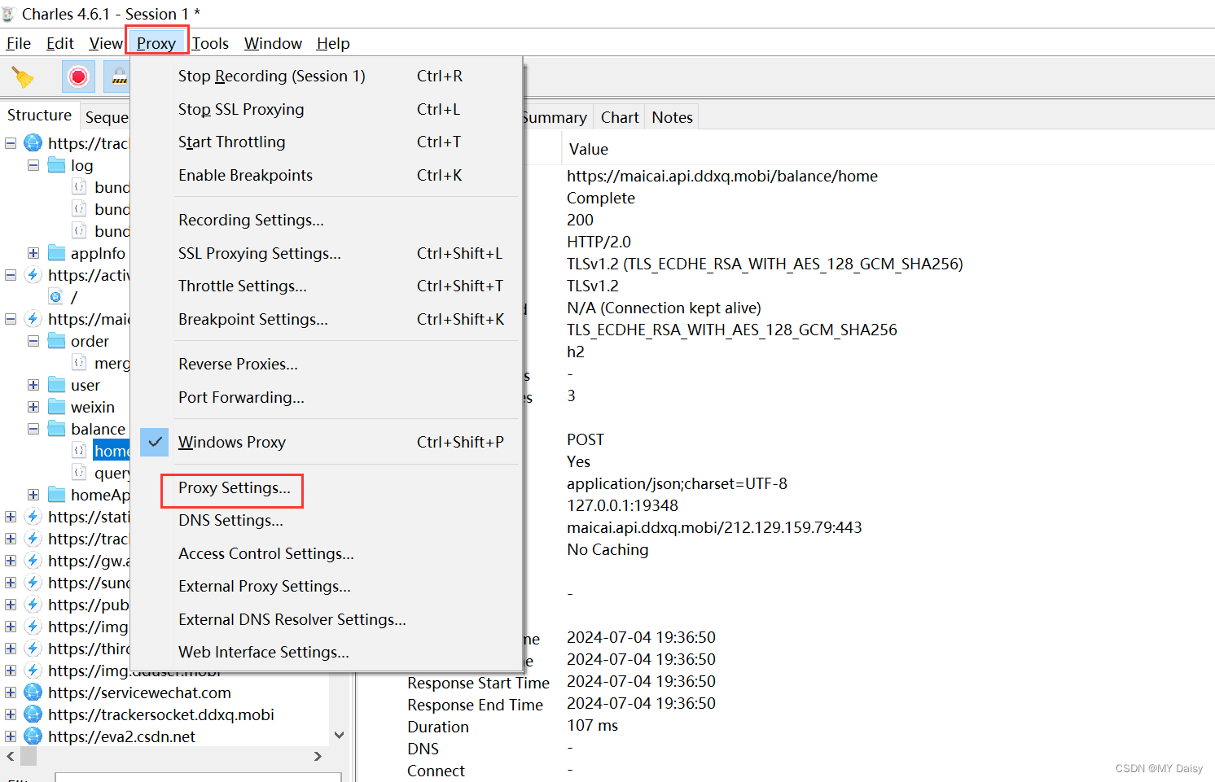This screenshot has width=1215, height=782.
Task: Click the Value column header
Action: click(589, 149)
